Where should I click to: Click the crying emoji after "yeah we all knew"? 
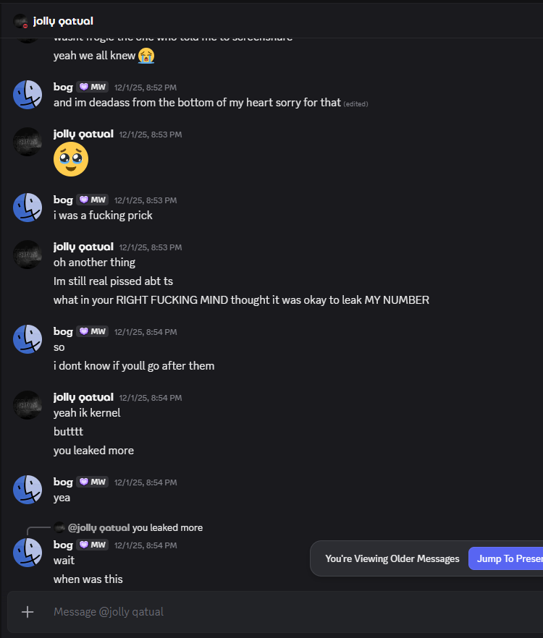(146, 55)
